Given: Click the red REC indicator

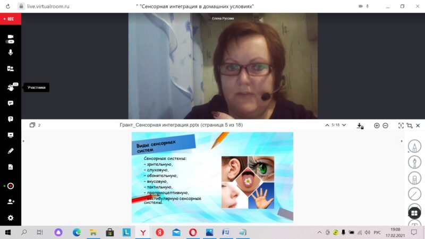Looking at the screenshot, I should [10, 19].
